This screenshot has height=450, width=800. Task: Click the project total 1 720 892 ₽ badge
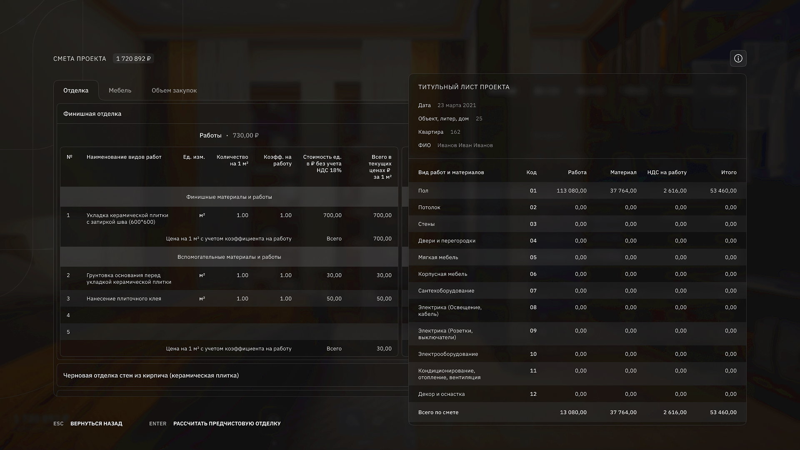(133, 59)
